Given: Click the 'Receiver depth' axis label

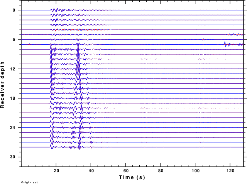Looking at the screenshot, I should click(x=2, y=85).
